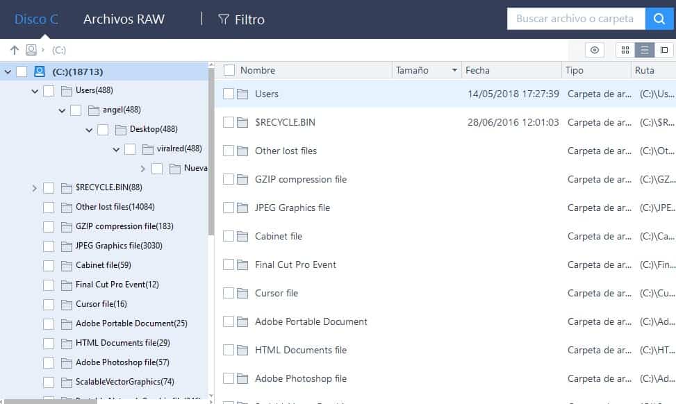The height and width of the screenshot is (404, 676).
Task: Click the tree panel vertical scrollbar
Action: tap(211, 151)
